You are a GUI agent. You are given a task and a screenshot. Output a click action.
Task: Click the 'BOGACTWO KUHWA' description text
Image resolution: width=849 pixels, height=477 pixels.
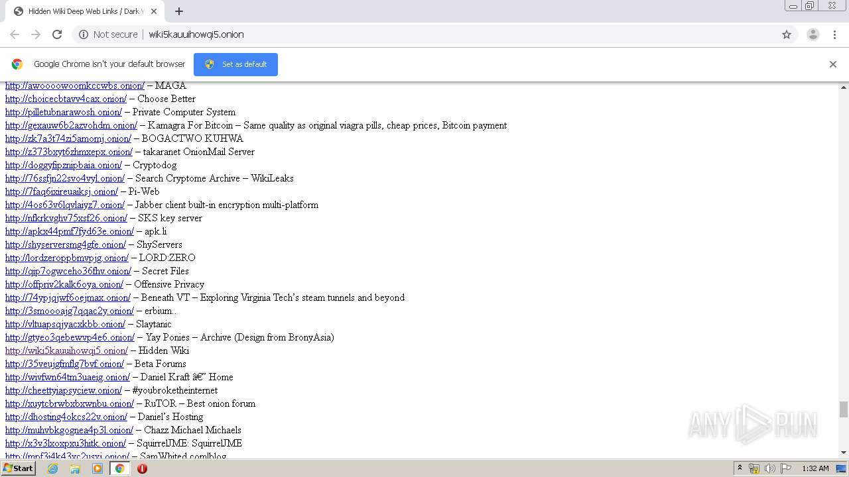192,138
